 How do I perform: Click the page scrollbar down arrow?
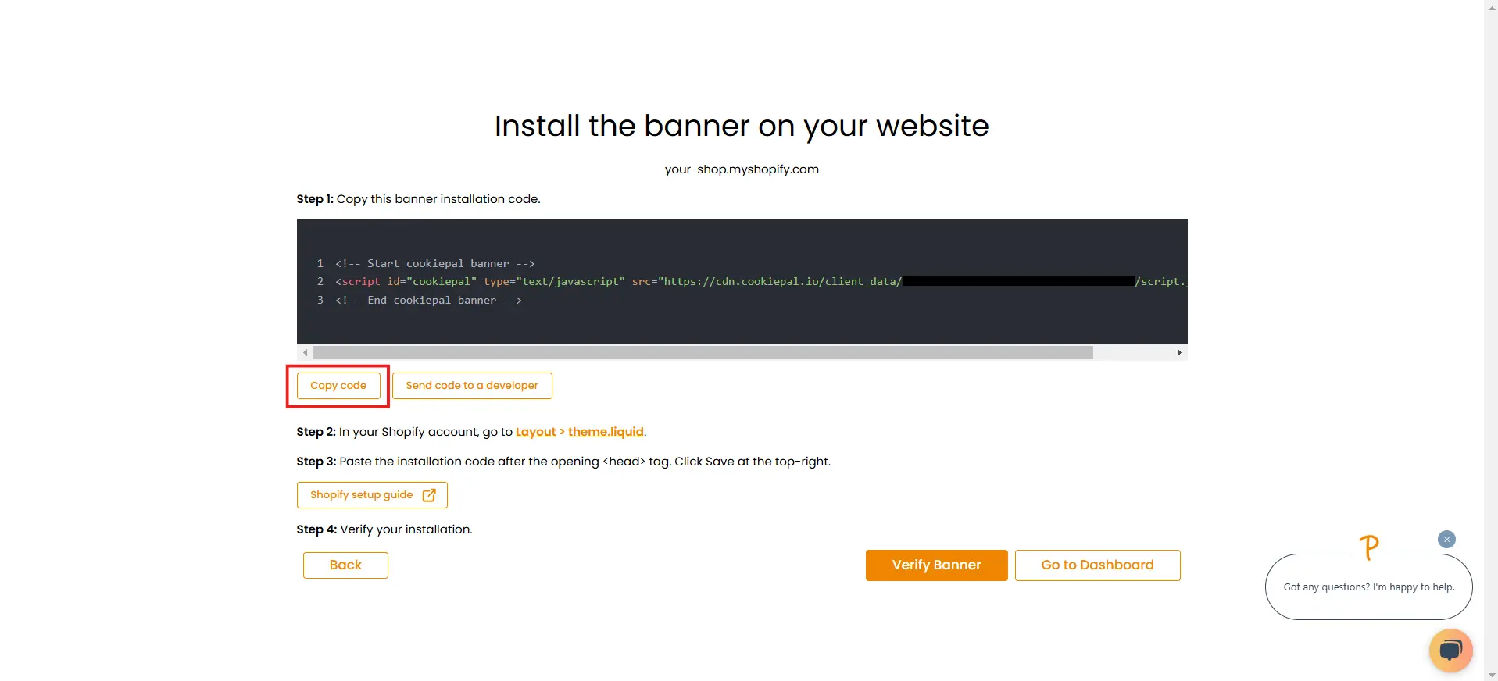coord(1491,675)
